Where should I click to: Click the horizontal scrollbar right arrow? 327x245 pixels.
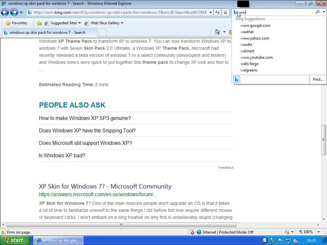coord(318,225)
